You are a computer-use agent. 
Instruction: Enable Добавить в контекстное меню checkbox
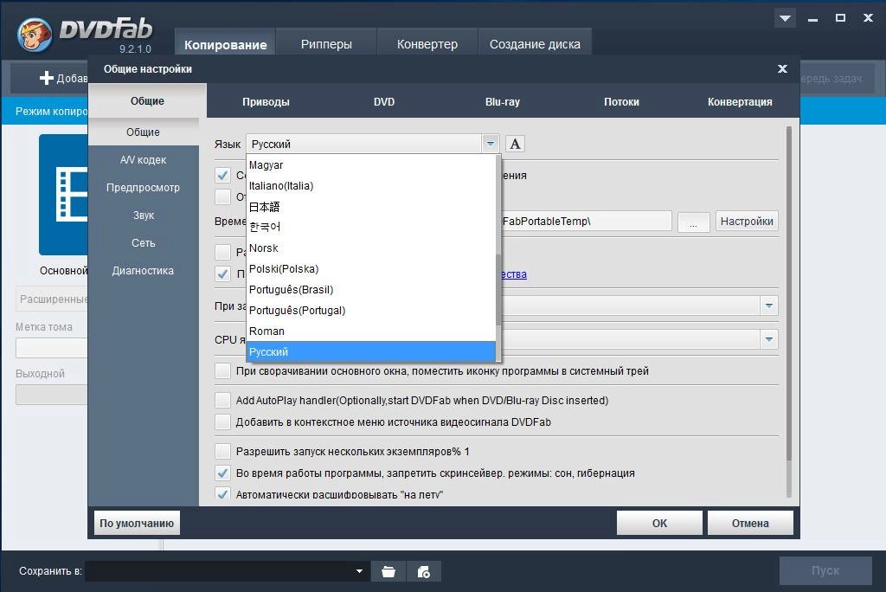tap(222, 421)
